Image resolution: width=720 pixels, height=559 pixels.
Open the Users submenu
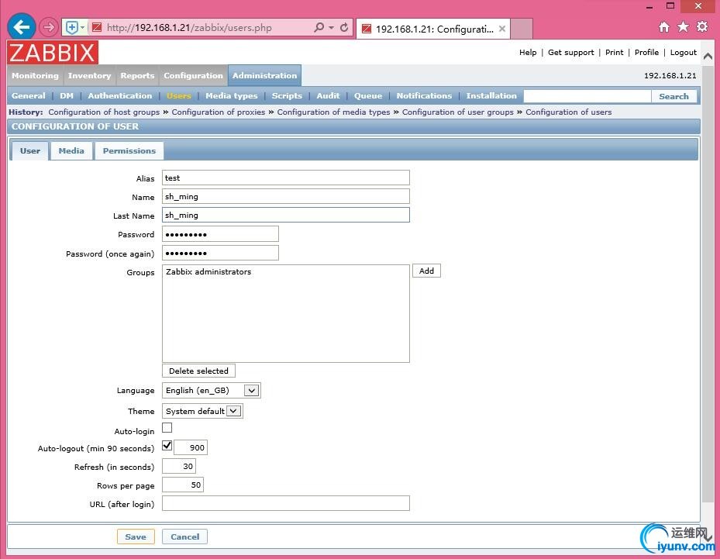pos(178,95)
